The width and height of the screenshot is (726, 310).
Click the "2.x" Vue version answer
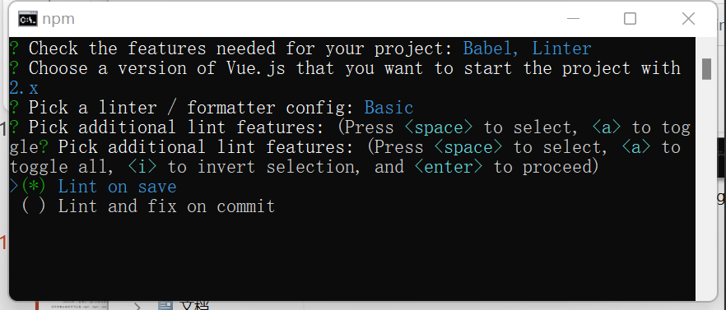24,88
